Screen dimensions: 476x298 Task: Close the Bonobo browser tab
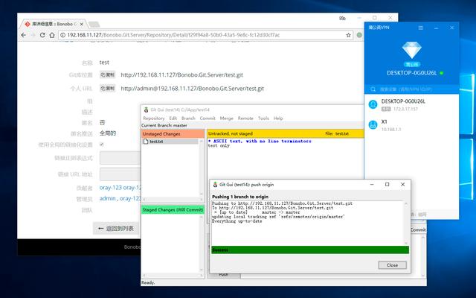click(x=81, y=24)
